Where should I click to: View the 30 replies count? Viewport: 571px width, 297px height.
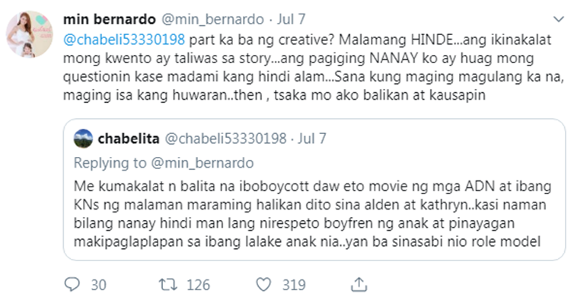point(98,285)
